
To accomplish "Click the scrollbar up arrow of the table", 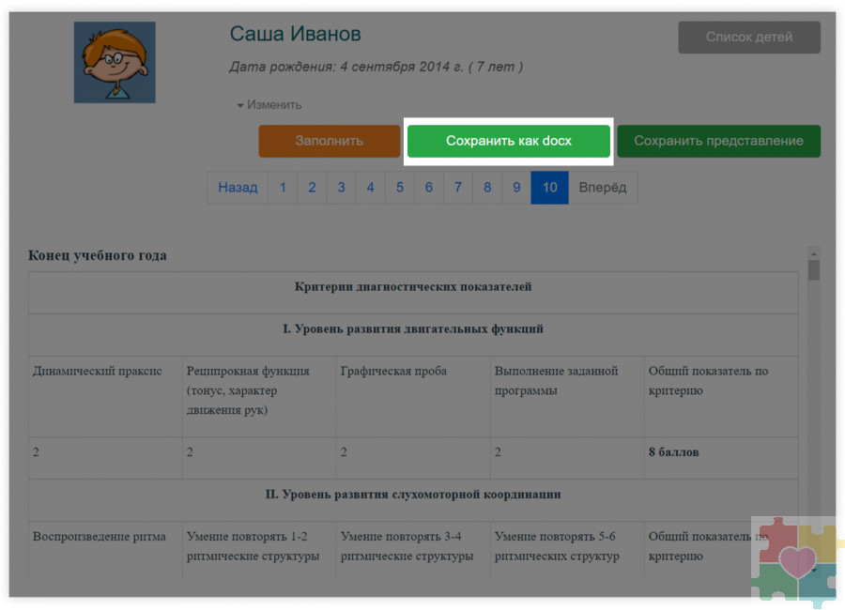I will pos(814,253).
